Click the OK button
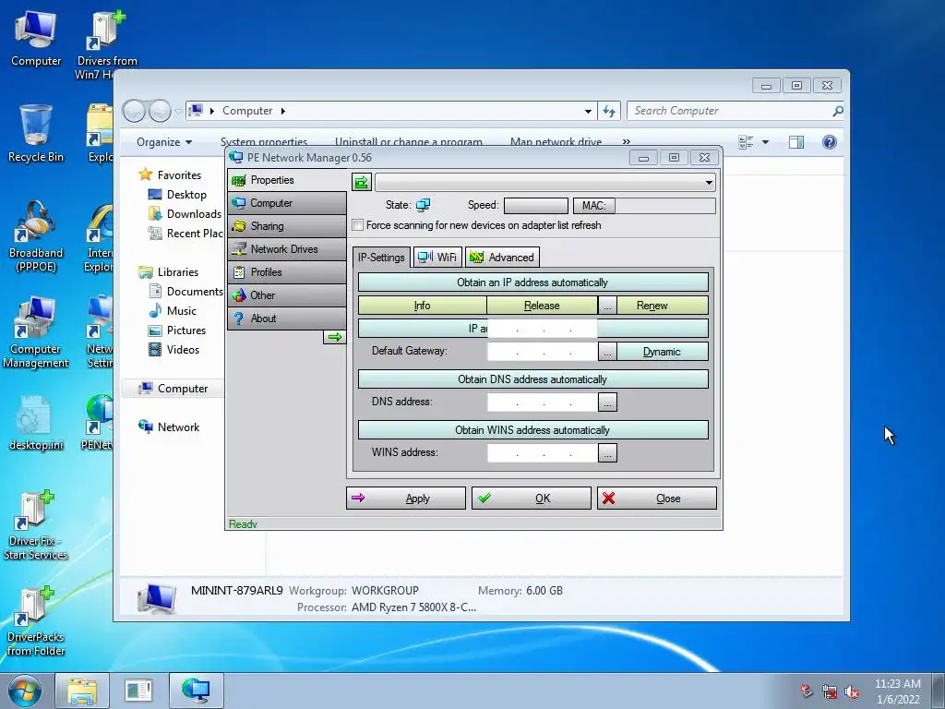This screenshot has width=945, height=709. pos(531,498)
